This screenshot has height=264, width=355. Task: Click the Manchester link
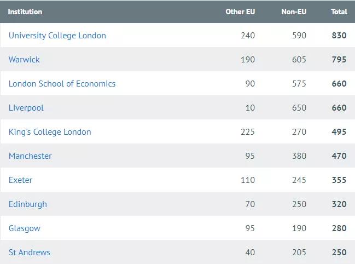pos(30,156)
